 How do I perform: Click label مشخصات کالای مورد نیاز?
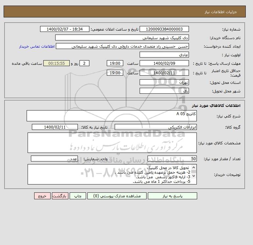click(219, 143)
